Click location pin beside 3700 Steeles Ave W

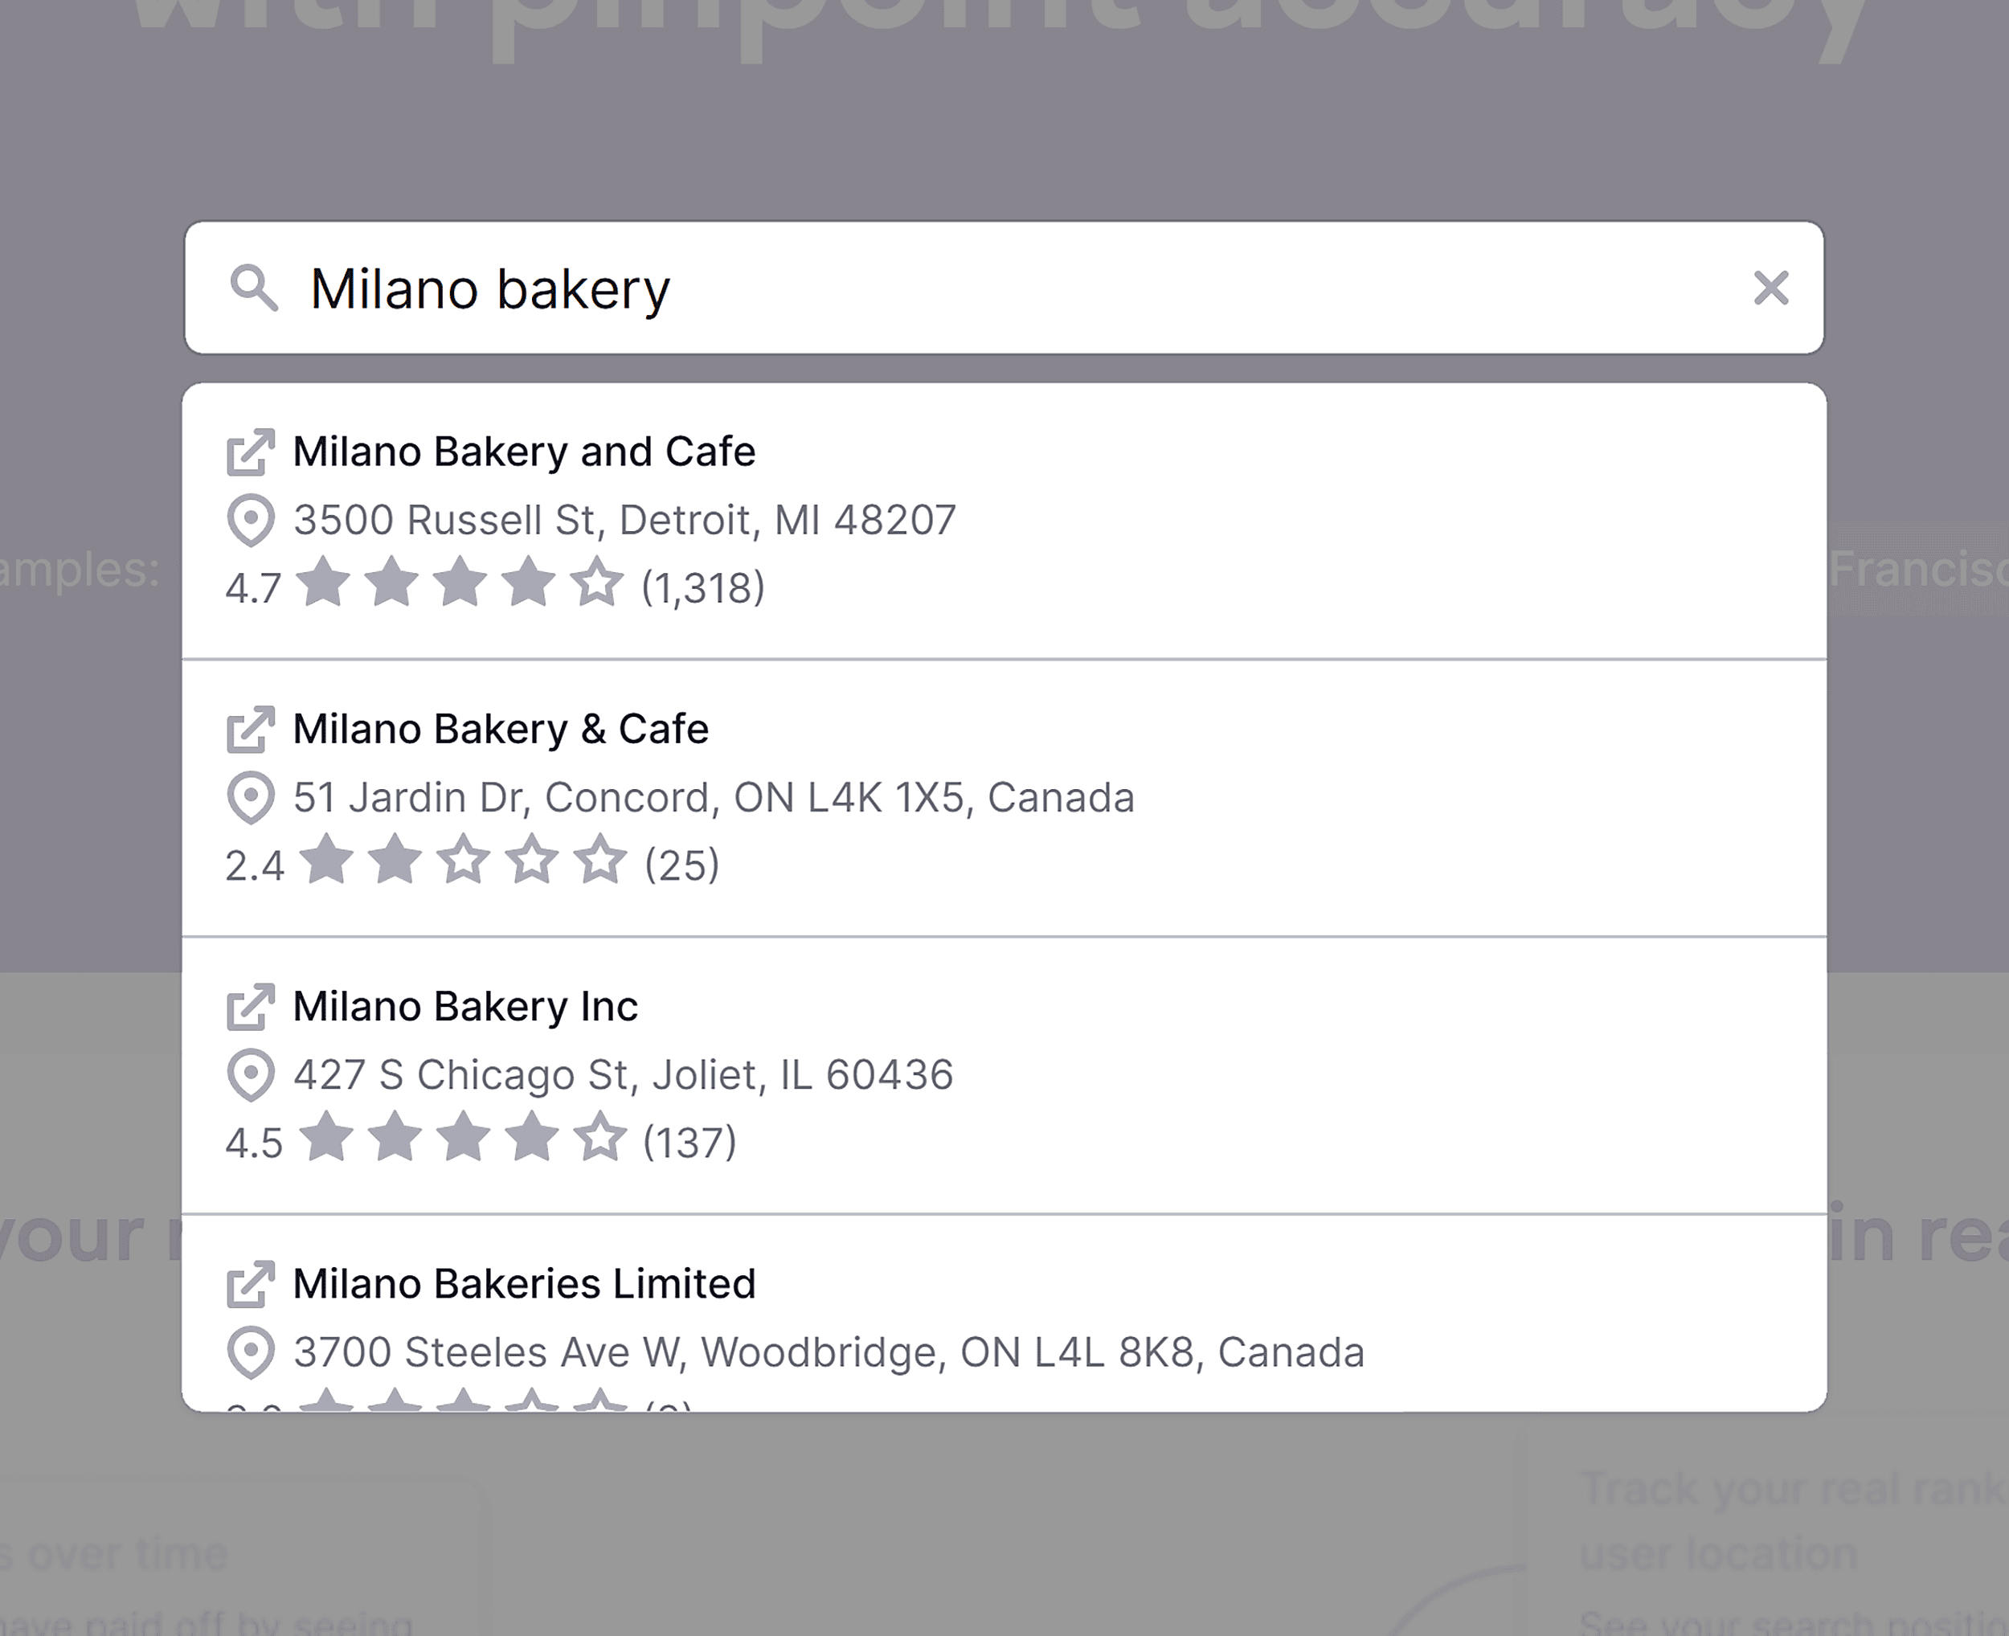tap(251, 1353)
